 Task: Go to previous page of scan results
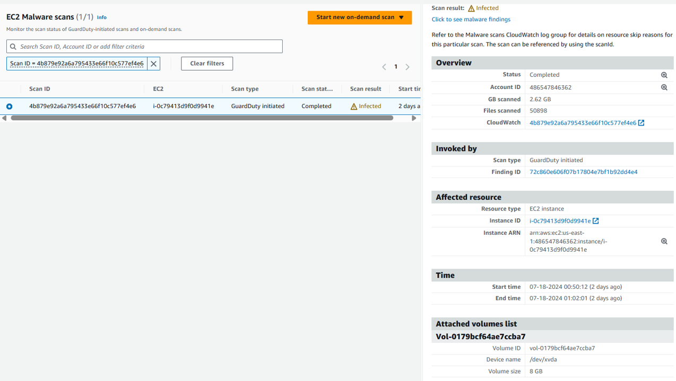[x=384, y=67]
